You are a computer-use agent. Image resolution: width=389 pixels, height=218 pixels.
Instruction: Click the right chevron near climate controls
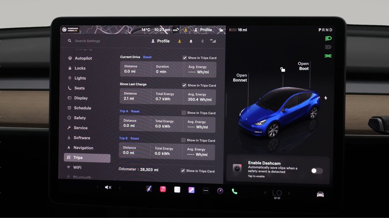click(x=289, y=193)
